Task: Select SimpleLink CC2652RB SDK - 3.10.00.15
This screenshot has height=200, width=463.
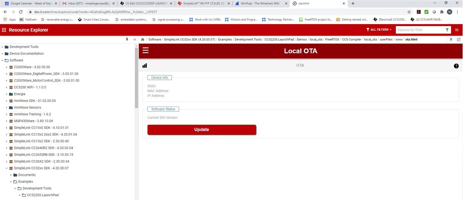Action: (43, 155)
